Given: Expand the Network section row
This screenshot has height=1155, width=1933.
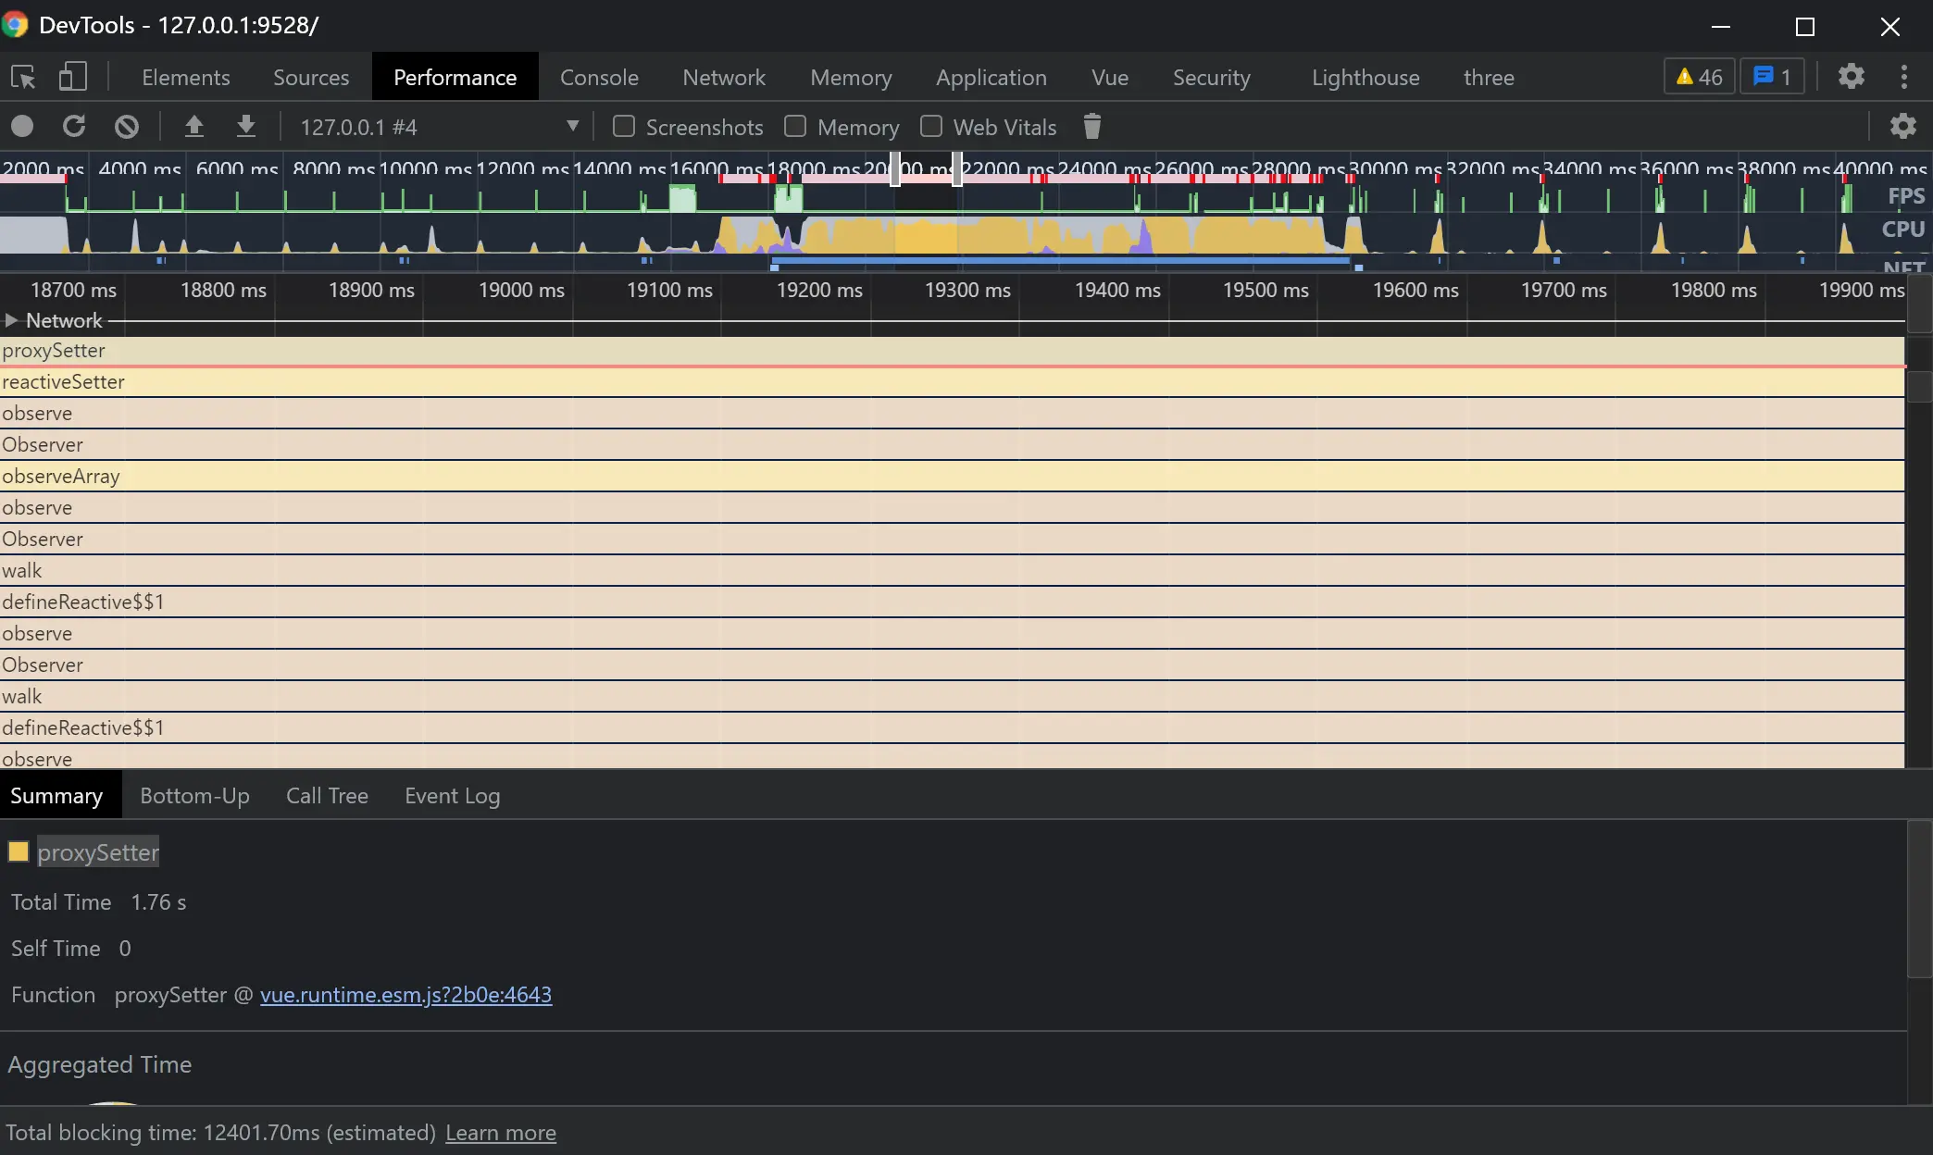Looking at the screenshot, I should (x=11, y=319).
